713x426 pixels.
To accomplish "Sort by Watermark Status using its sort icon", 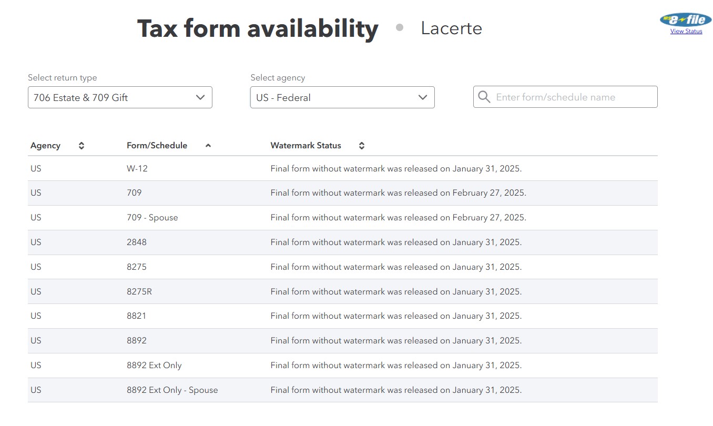I will pos(361,145).
